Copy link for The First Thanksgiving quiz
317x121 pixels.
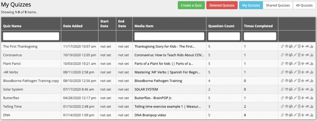(282, 46)
